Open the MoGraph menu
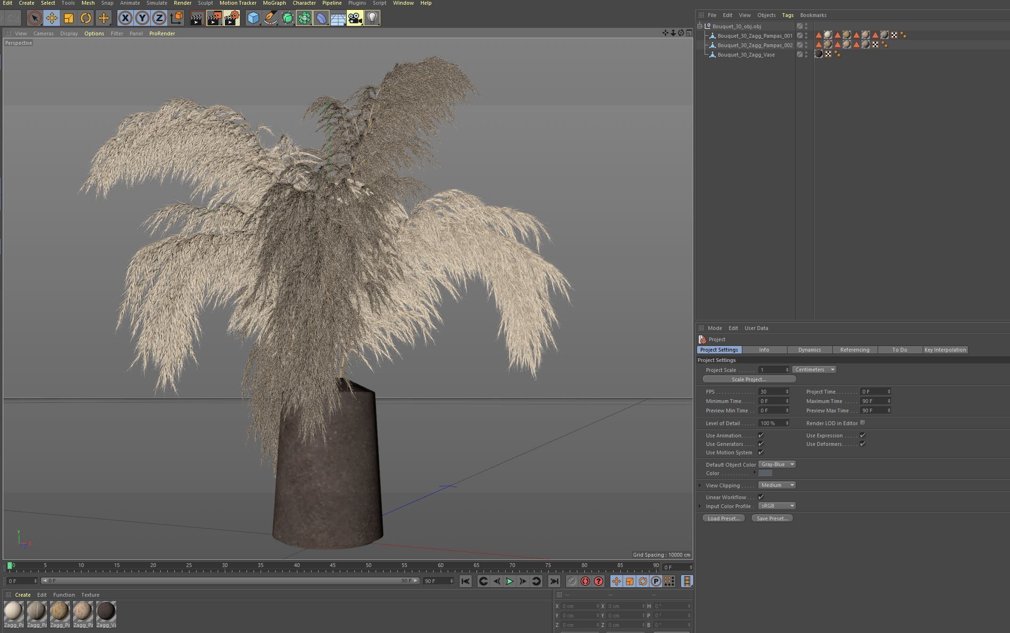This screenshot has height=633, width=1010. click(274, 3)
